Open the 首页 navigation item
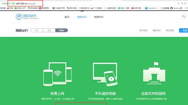 pyautogui.click(x=67, y=17)
